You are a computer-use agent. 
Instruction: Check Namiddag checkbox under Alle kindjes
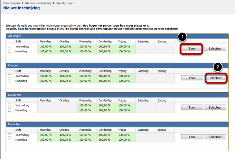click(10, 51)
